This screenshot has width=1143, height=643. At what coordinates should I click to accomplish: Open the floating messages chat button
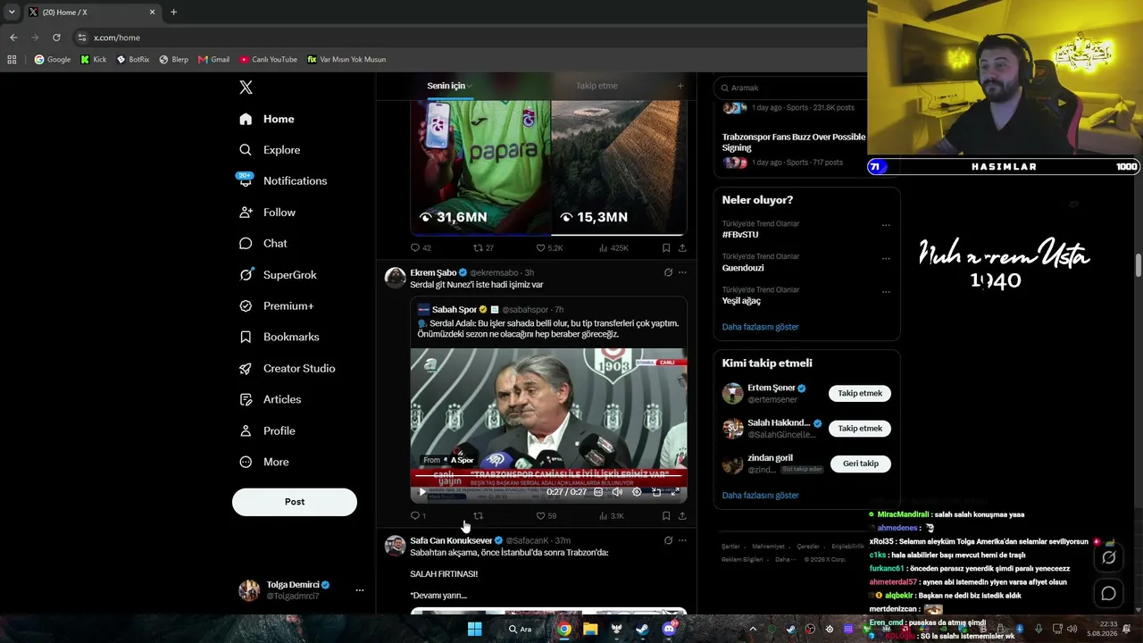1108,594
